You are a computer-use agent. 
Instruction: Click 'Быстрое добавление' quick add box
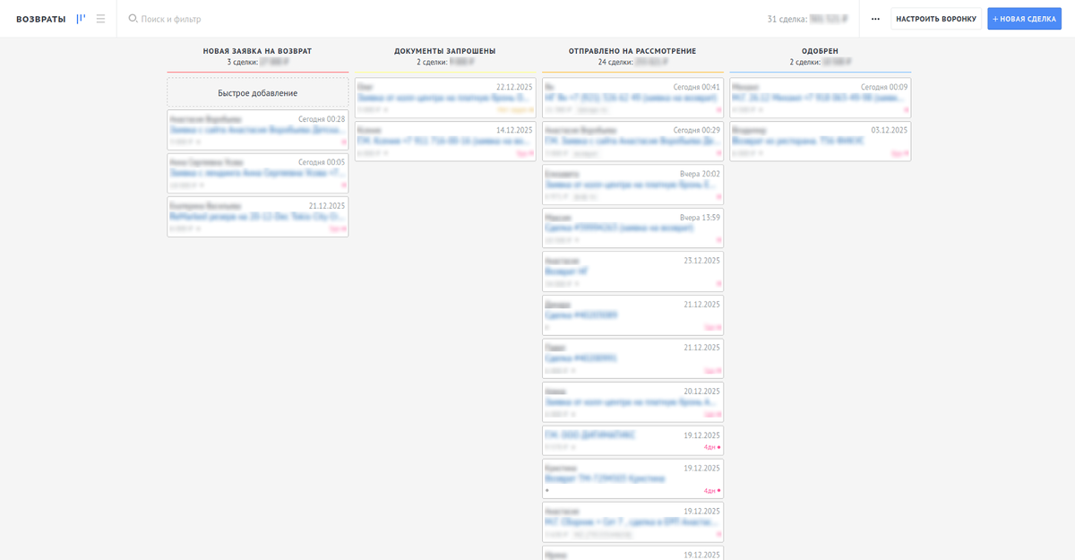pos(258,93)
